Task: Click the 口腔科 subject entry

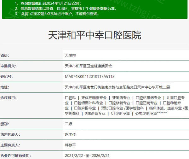Action: point(70,98)
